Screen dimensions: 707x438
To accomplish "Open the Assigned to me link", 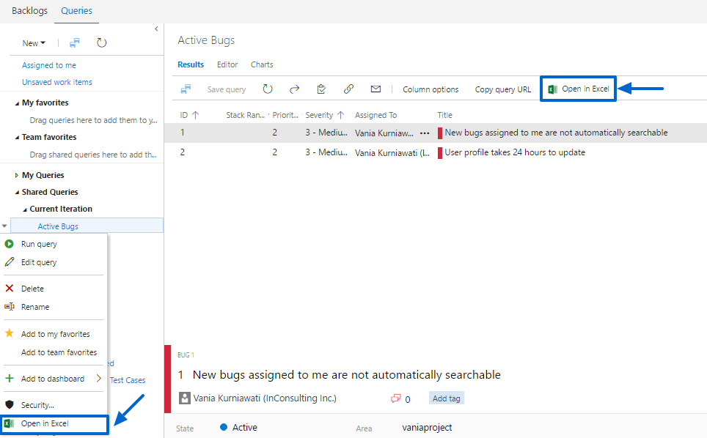I will pos(49,65).
